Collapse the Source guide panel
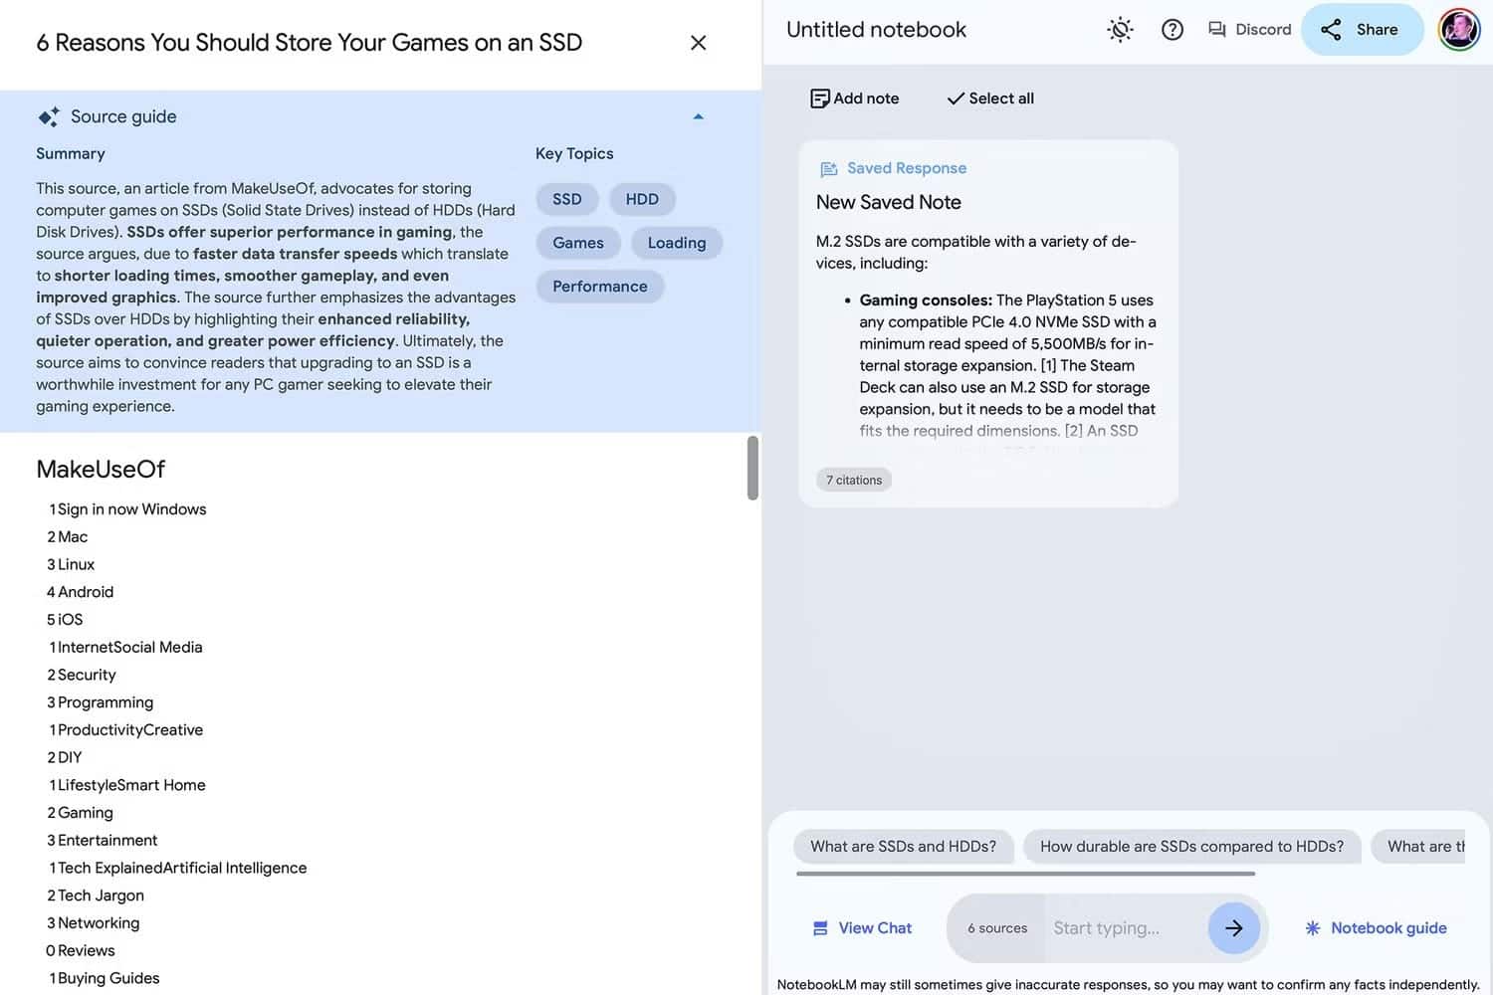The height and width of the screenshot is (995, 1493). point(698,115)
